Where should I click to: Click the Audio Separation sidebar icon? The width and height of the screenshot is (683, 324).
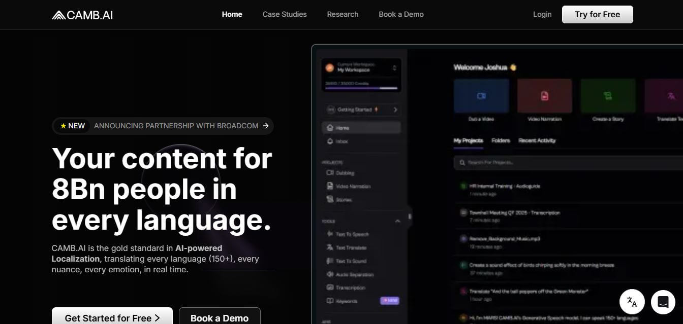330,274
